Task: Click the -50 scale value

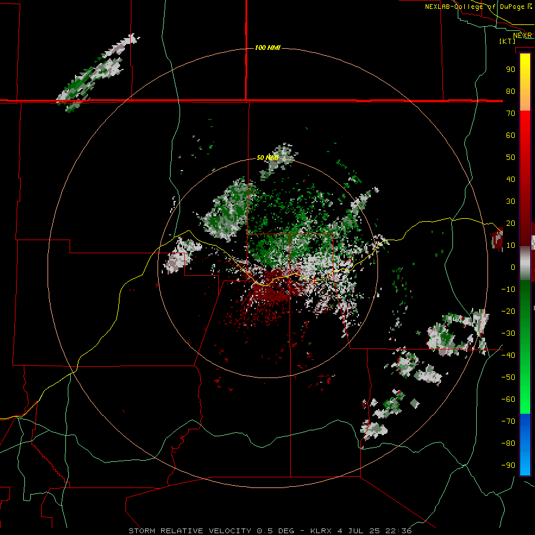Action: (508, 377)
